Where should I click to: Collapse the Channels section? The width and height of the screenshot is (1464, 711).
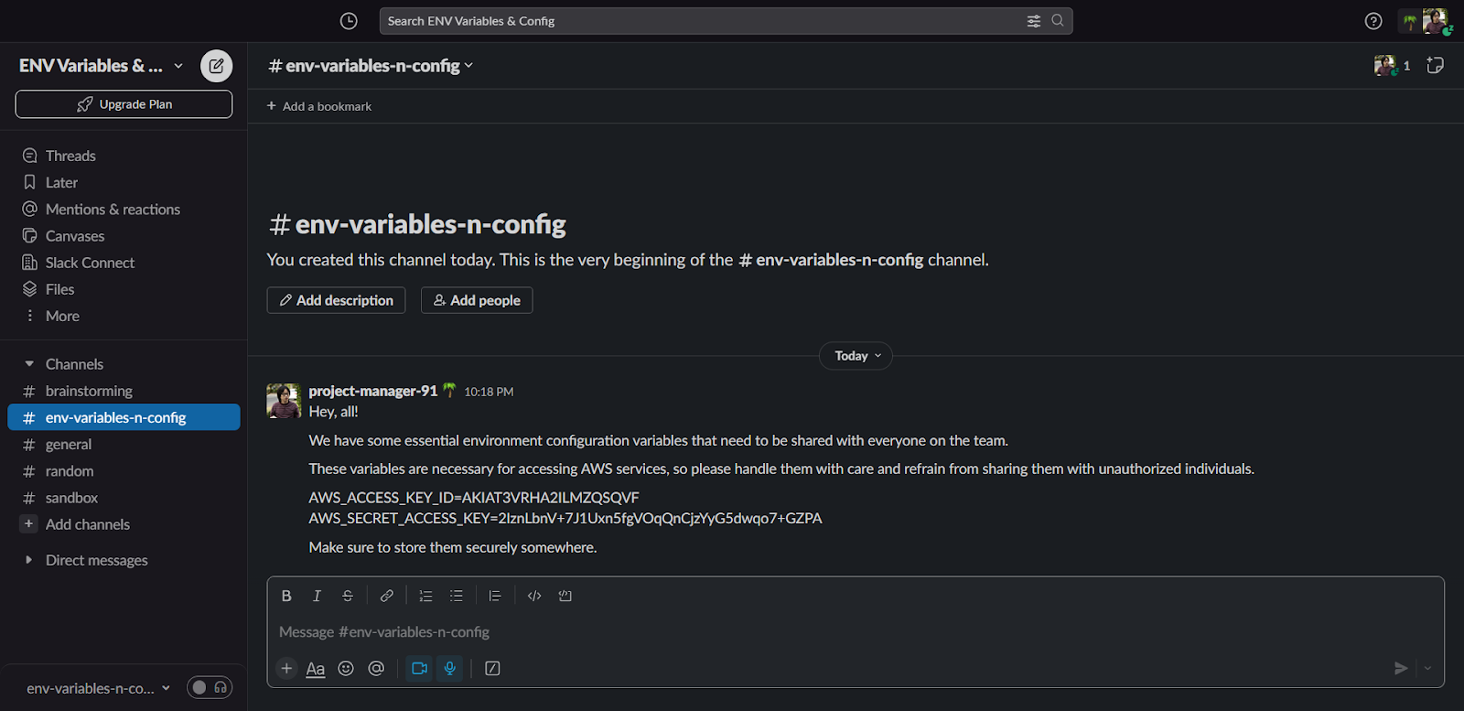coord(29,364)
